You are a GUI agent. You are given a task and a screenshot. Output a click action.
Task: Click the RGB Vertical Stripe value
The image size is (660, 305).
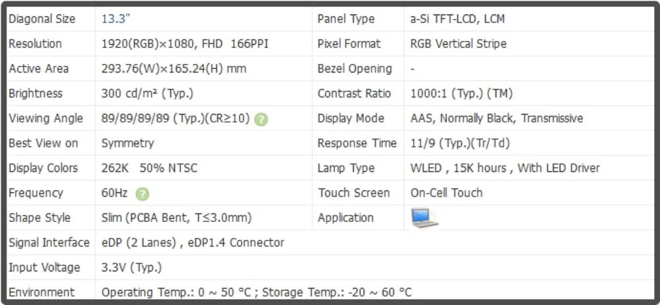pyautogui.click(x=459, y=43)
